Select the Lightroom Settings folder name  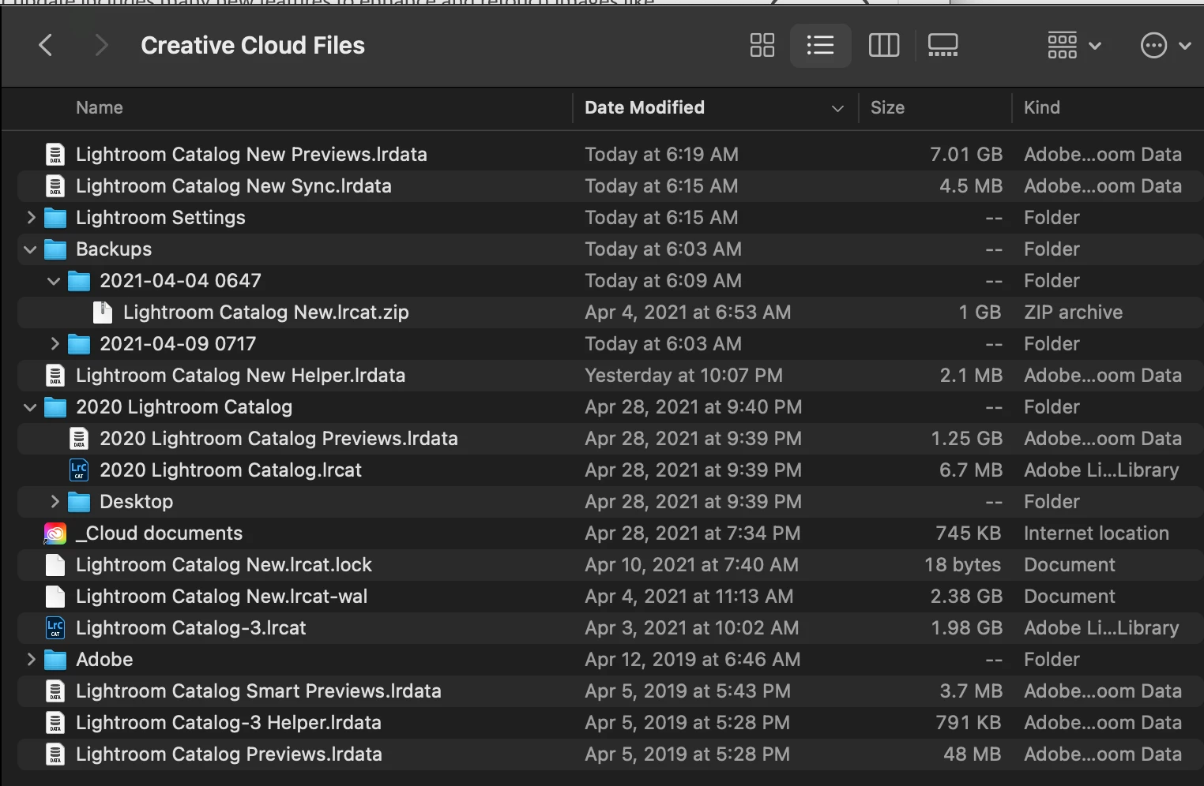tap(160, 217)
